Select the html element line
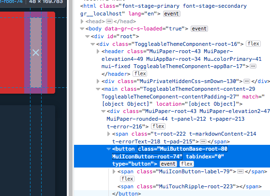The image size is (270, 196). point(164,10)
